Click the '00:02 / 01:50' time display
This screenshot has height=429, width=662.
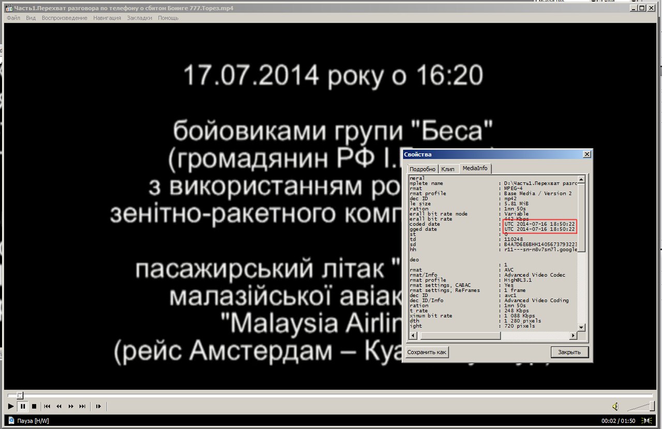point(618,421)
